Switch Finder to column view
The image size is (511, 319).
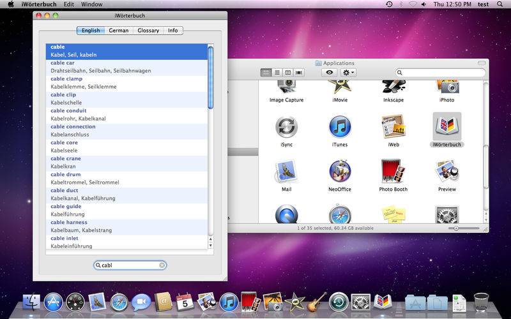click(x=288, y=72)
